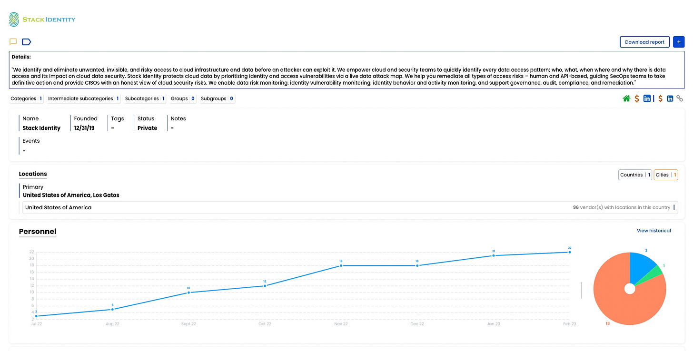This screenshot has height=351, width=693.
Task: Click the Notes field label
Action: [x=178, y=118]
